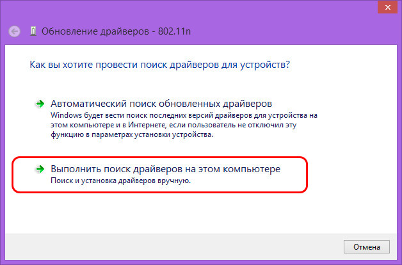Click title text 'Обновление драйверов - 802.11n'
This screenshot has width=402, height=265.
click(x=116, y=31)
